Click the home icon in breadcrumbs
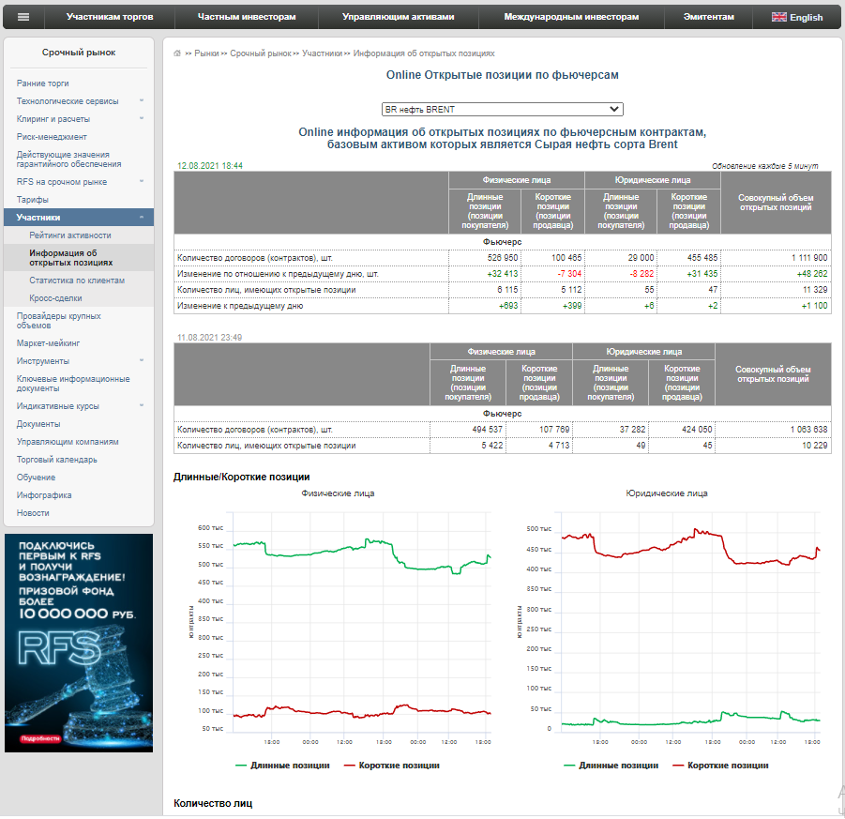 pyautogui.click(x=177, y=53)
